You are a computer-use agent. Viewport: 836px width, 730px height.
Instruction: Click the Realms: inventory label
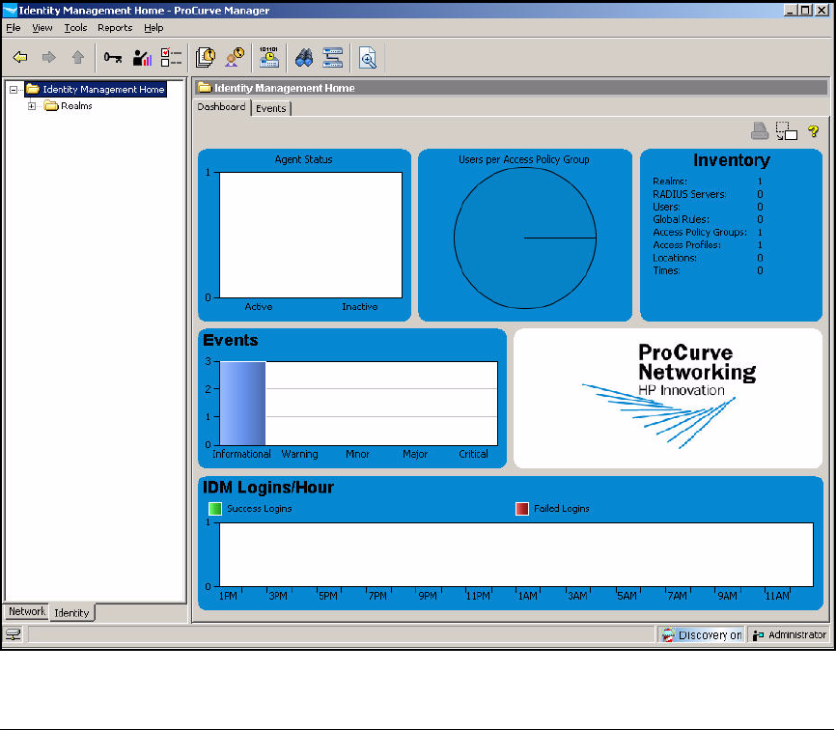click(x=670, y=182)
